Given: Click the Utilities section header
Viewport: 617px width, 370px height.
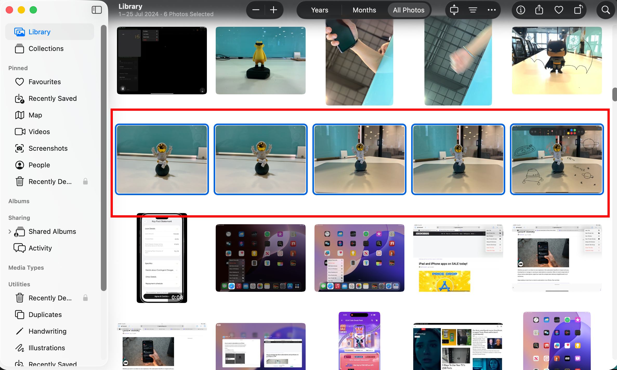Looking at the screenshot, I should click(19, 284).
